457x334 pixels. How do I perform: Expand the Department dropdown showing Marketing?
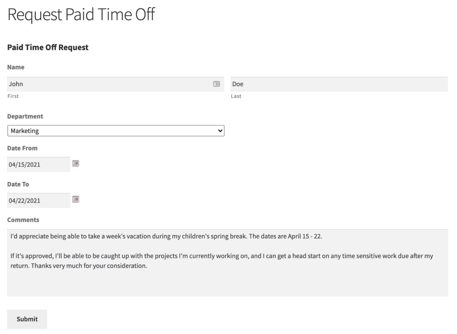[x=116, y=131]
